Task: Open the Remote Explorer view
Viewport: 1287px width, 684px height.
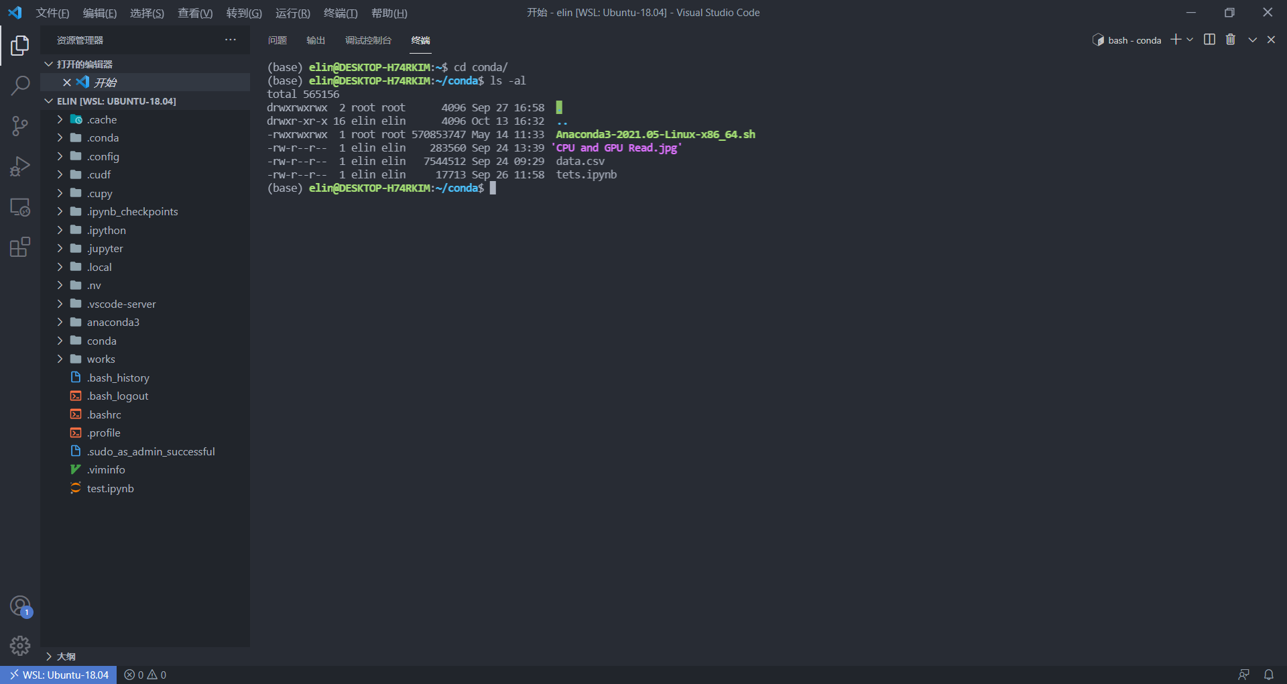Action: [x=20, y=207]
